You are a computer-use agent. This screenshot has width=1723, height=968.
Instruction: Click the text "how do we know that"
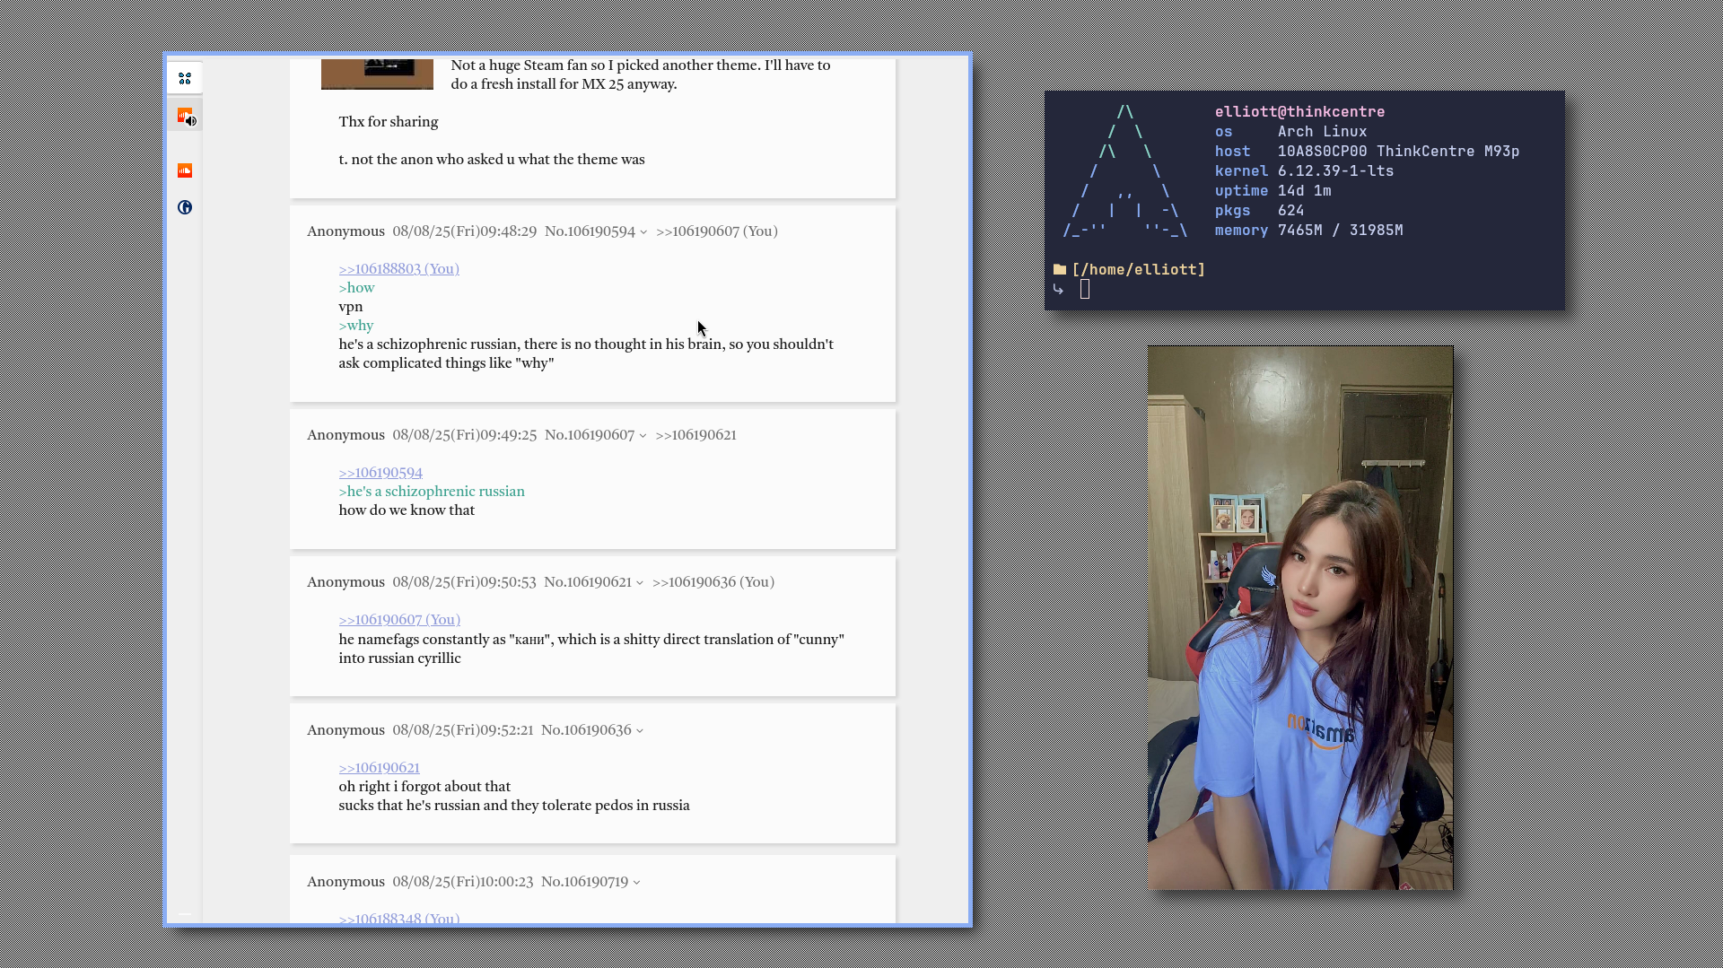pyautogui.click(x=407, y=510)
